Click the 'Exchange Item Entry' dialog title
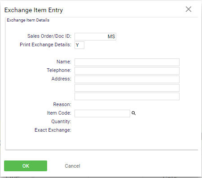 (34, 10)
